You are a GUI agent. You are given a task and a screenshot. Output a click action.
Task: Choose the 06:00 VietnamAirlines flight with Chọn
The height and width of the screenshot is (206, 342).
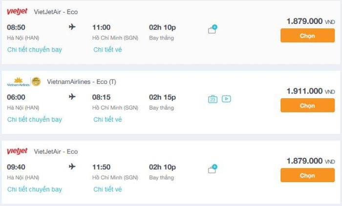tap(307, 105)
